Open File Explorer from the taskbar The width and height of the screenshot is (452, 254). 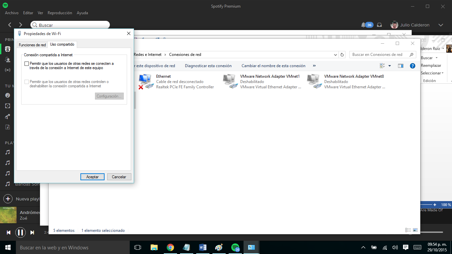(154, 247)
